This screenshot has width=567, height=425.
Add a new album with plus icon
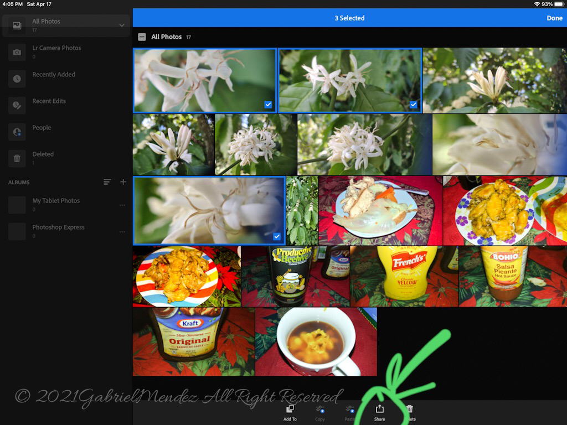(123, 182)
